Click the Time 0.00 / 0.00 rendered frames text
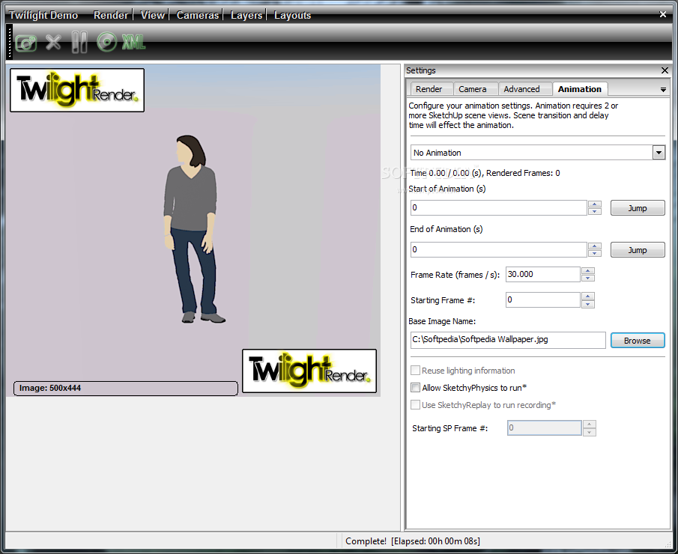This screenshot has width=678, height=554. tap(485, 173)
